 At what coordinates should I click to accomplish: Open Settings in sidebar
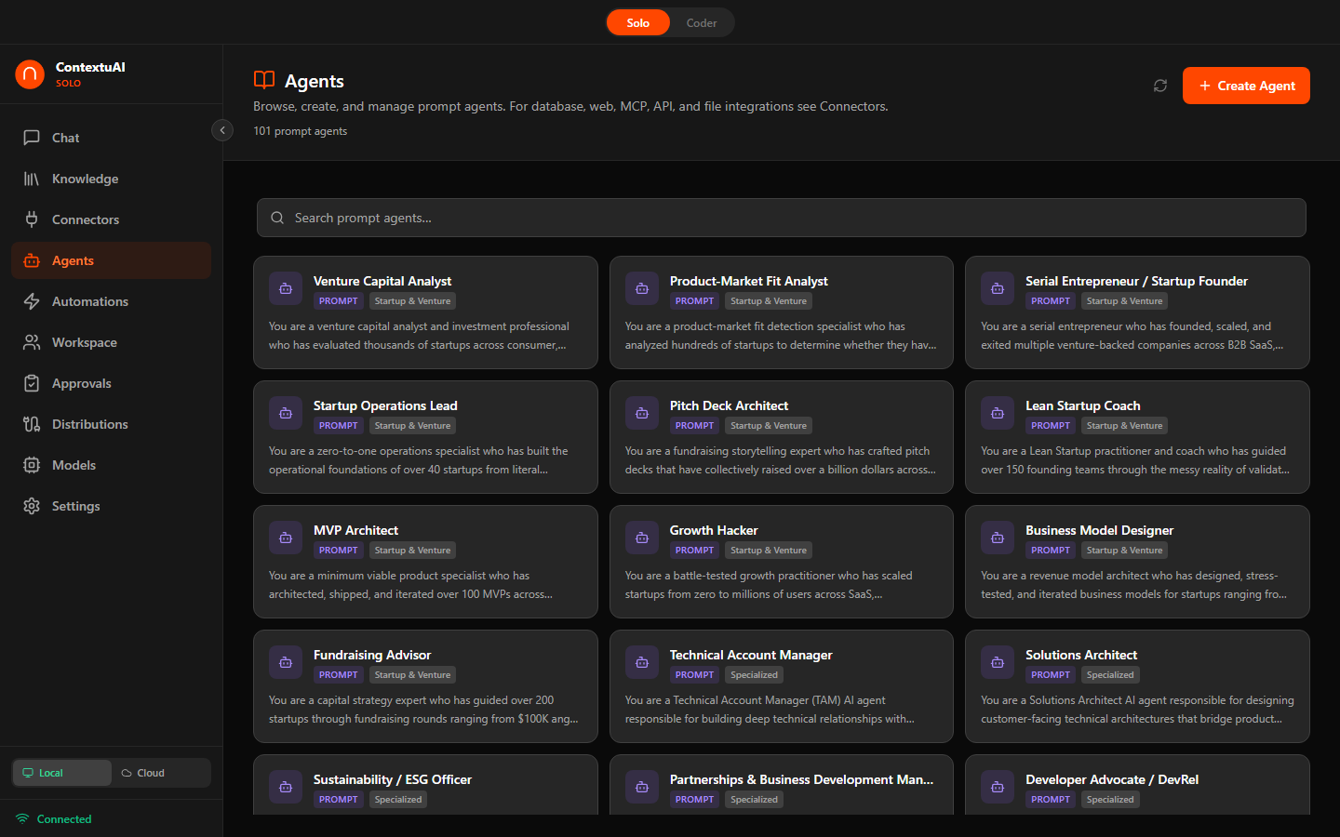pyautogui.click(x=112, y=506)
